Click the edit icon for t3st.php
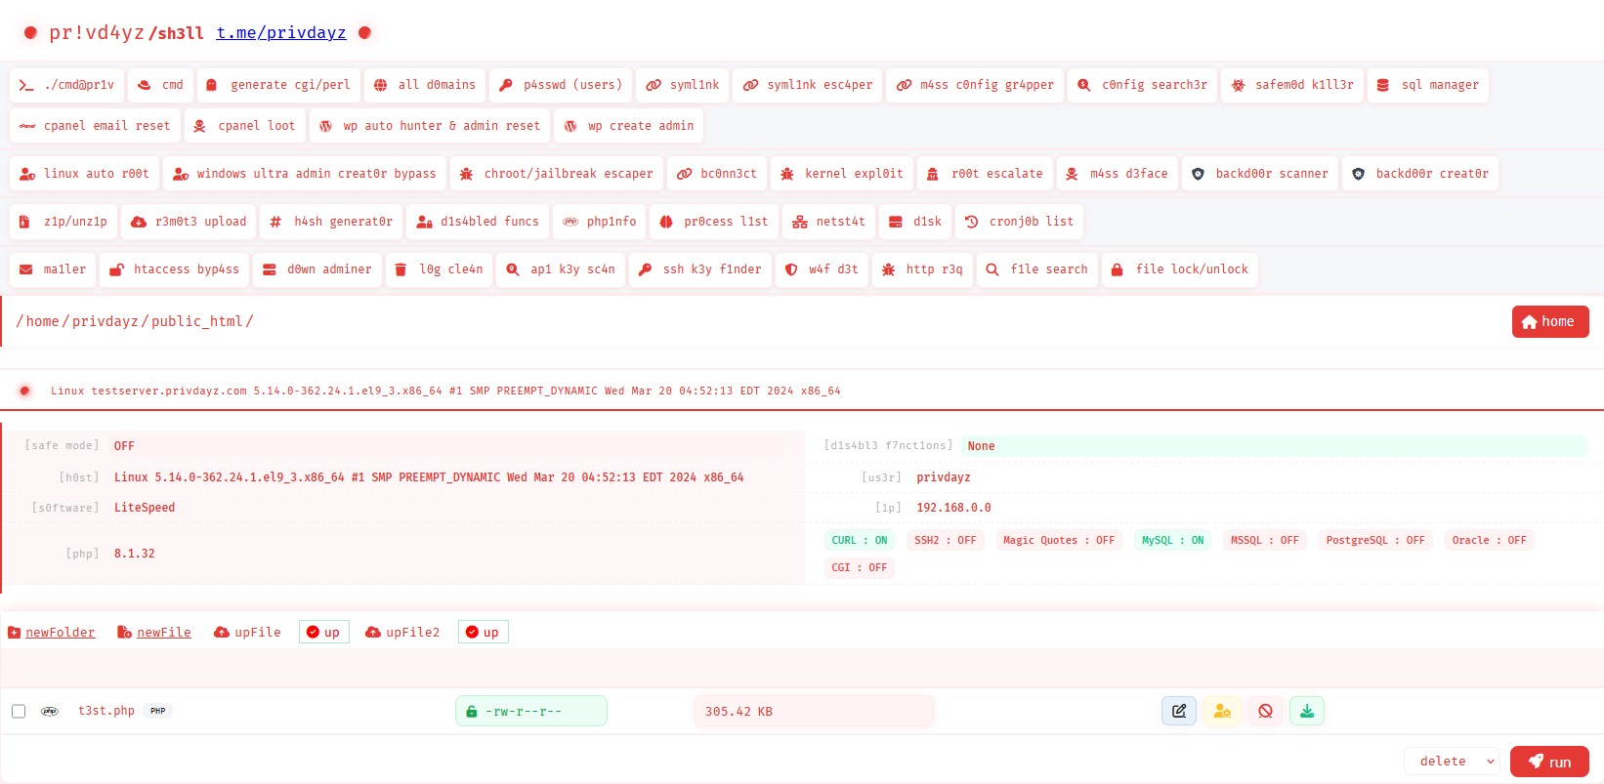This screenshot has width=1604, height=784. tap(1179, 711)
